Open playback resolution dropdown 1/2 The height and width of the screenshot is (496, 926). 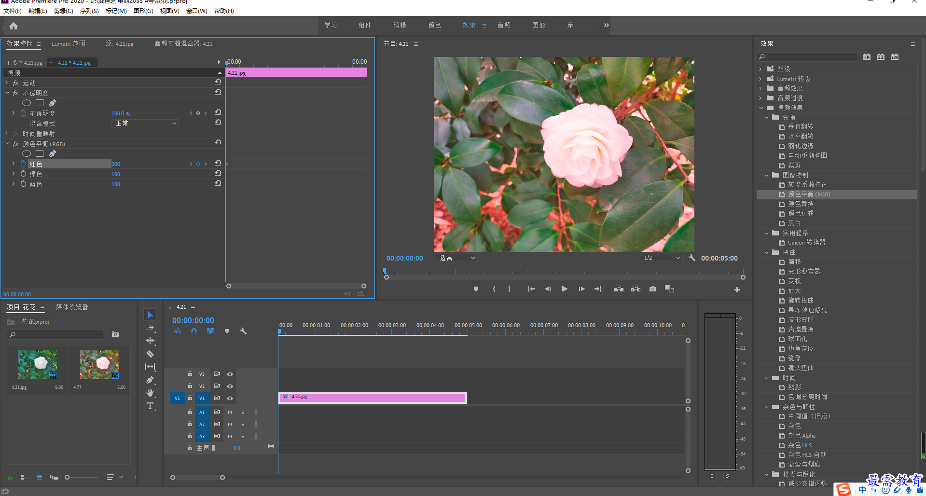click(x=662, y=258)
